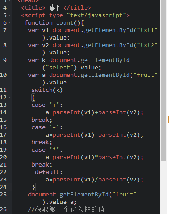Viewport: 170px width, 214px height.
Task: Click line number 4 in the gutter
Action: pos(5,8)
